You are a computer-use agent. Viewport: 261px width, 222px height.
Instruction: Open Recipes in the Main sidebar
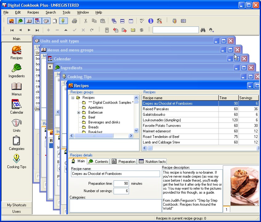(x=17, y=53)
